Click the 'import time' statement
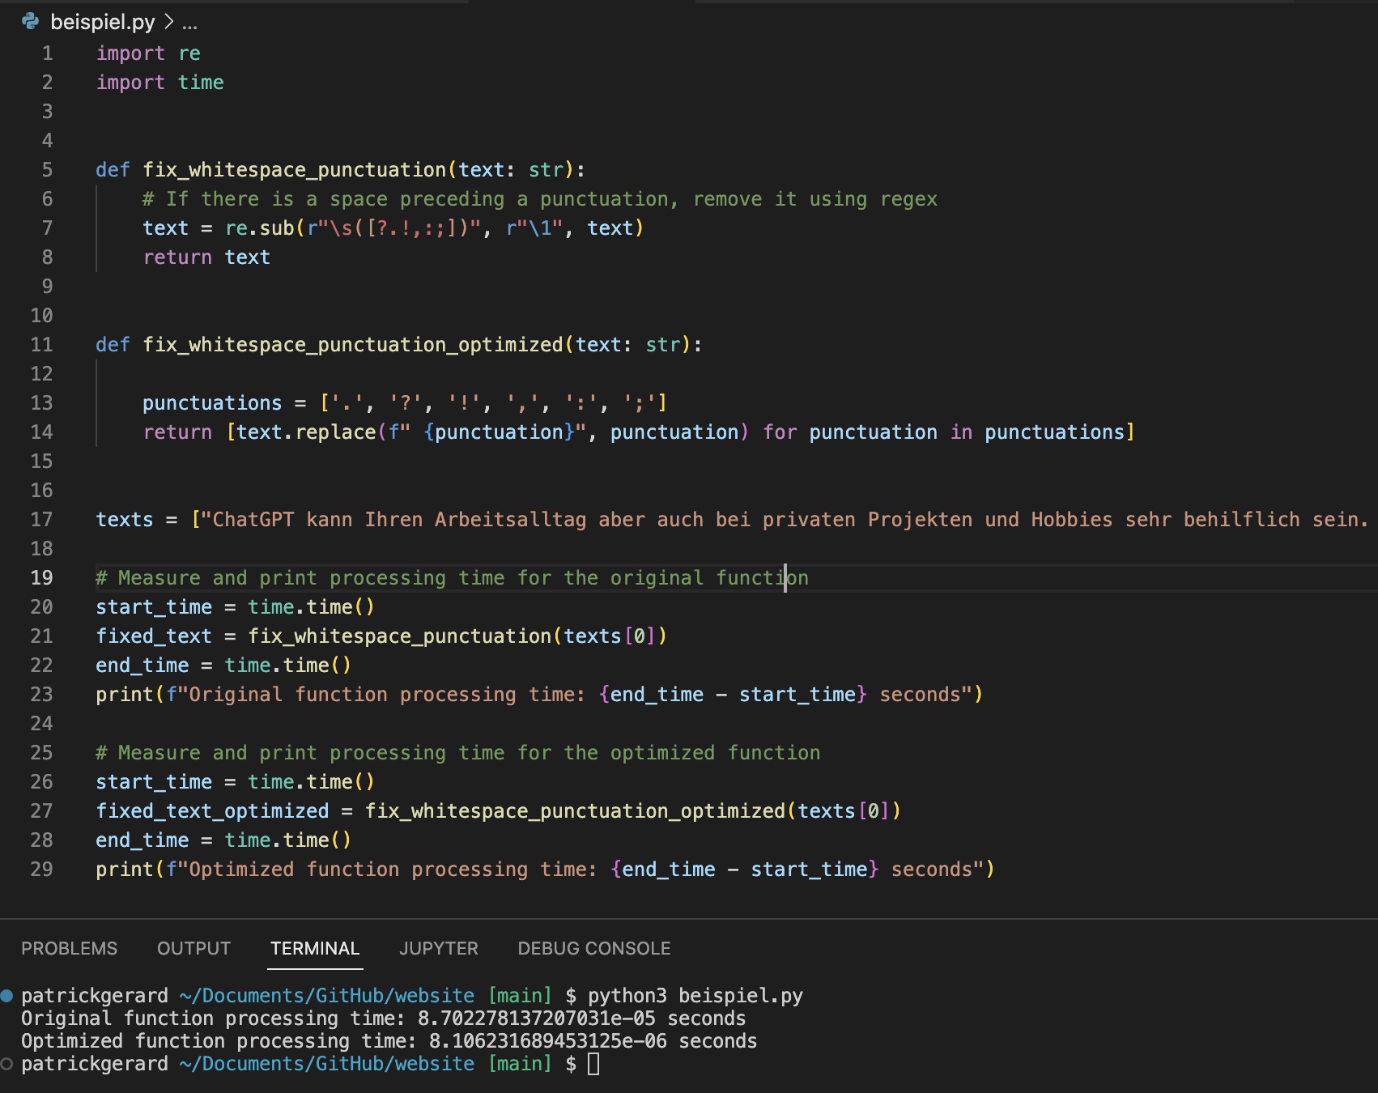The width and height of the screenshot is (1378, 1093). pyautogui.click(x=160, y=83)
